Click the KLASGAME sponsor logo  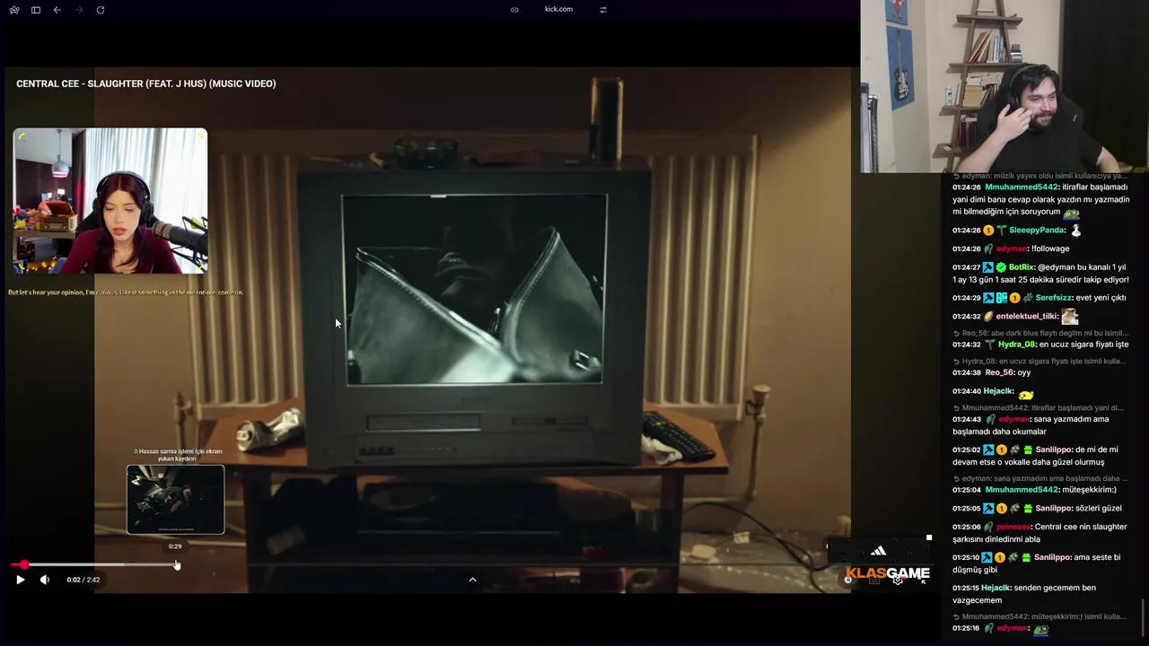click(x=887, y=573)
